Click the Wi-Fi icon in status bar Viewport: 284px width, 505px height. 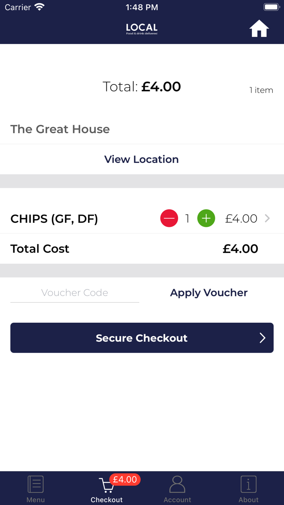pyautogui.click(x=39, y=6)
